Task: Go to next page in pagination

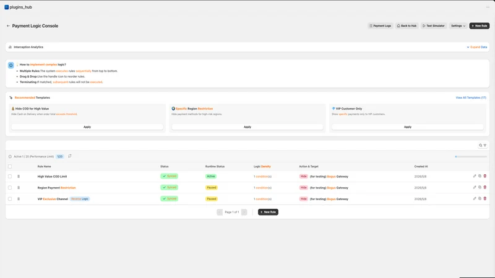Action: (244, 212)
